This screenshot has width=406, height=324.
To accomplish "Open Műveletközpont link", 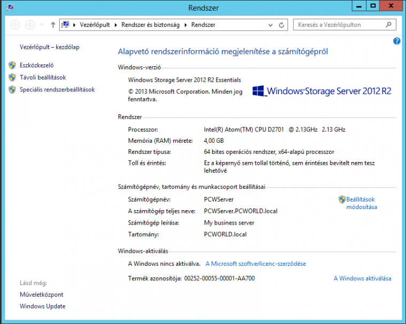I will click(x=42, y=295).
